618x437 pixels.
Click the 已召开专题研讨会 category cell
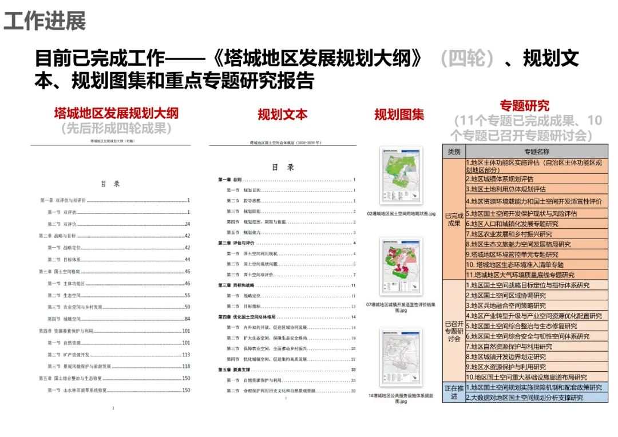pyautogui.click(x=454, y=331)
